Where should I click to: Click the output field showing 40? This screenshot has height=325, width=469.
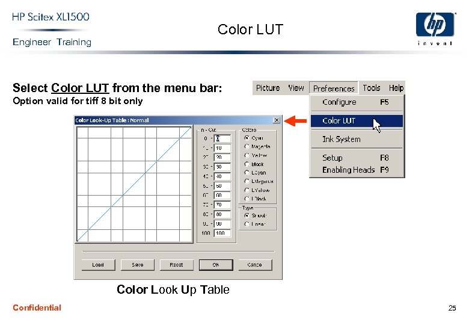click(222, 176)
